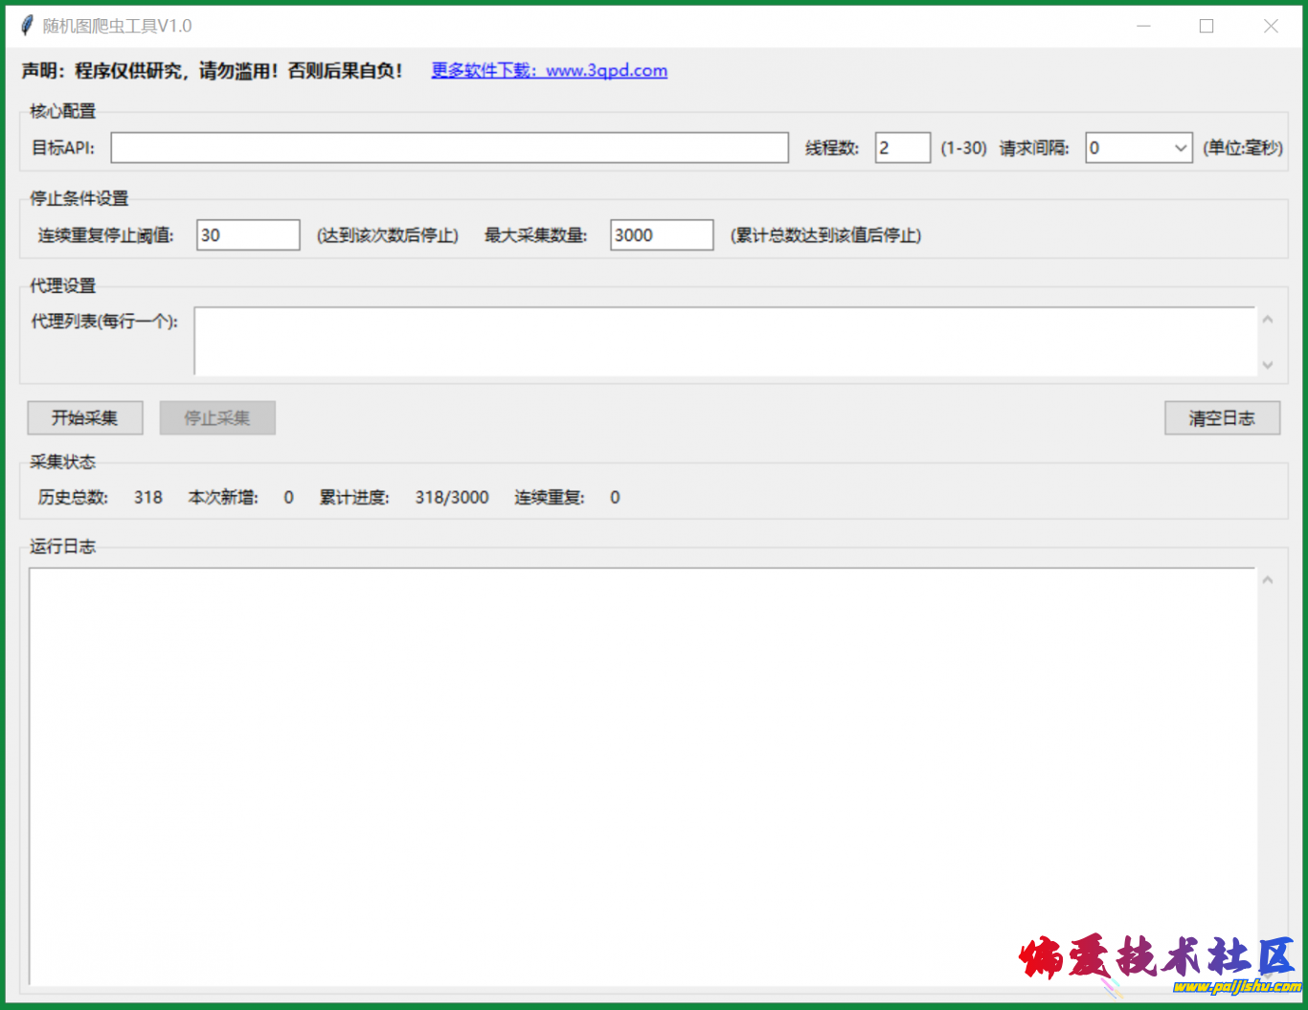The width and height of the screenshot is (1308, 1010).
Task: Maximize the 随机图爬虫工具 window
Action: (x=1207, y=26)
